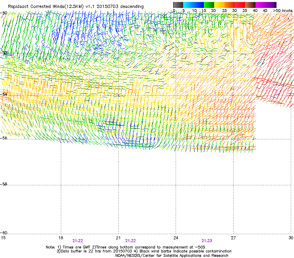Click the -56 latitude axis label
Viewport: 294px width, 258px height.
coord(4,138)
